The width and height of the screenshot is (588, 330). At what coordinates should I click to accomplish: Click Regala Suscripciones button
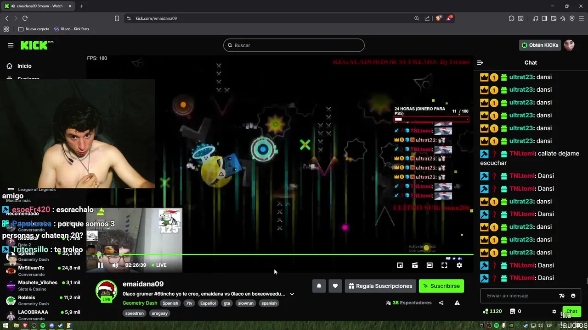[x=380, y=286]
